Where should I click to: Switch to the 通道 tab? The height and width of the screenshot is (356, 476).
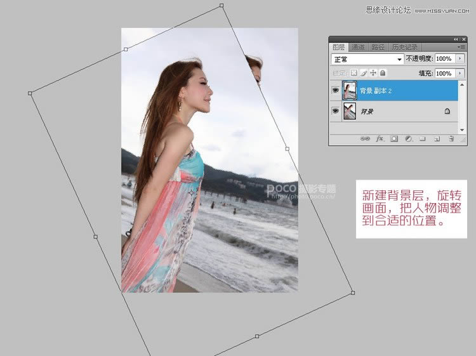[358, 47]
